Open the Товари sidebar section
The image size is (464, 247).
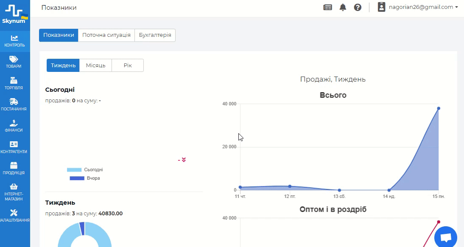pyautogui.click(x=14, y=62)
